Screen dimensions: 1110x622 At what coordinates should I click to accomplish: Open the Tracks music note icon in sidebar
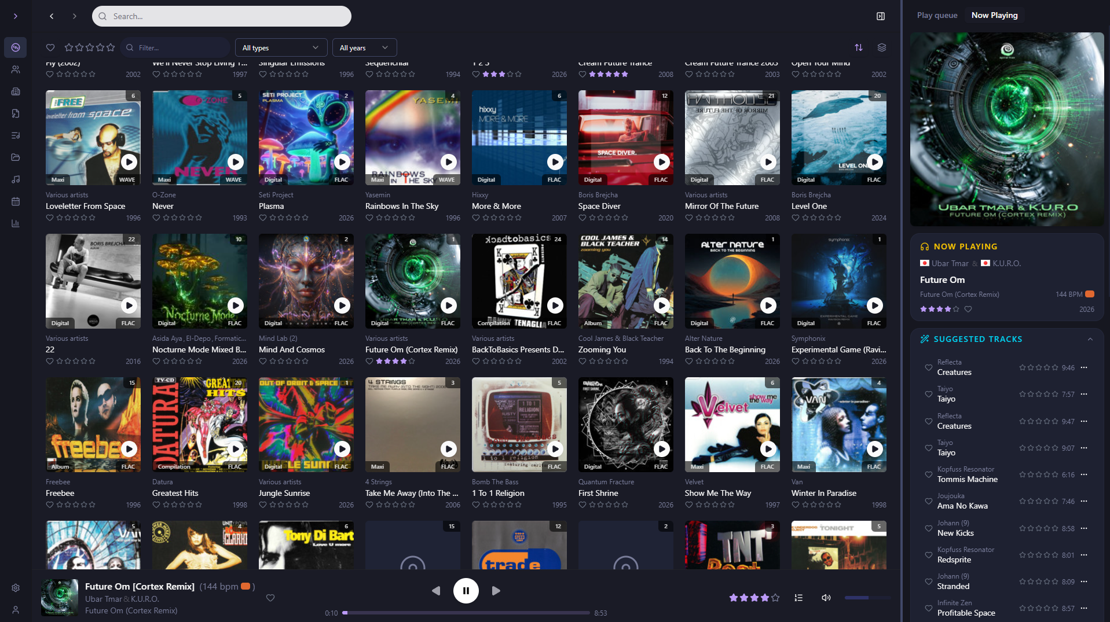tap(16, 179)
